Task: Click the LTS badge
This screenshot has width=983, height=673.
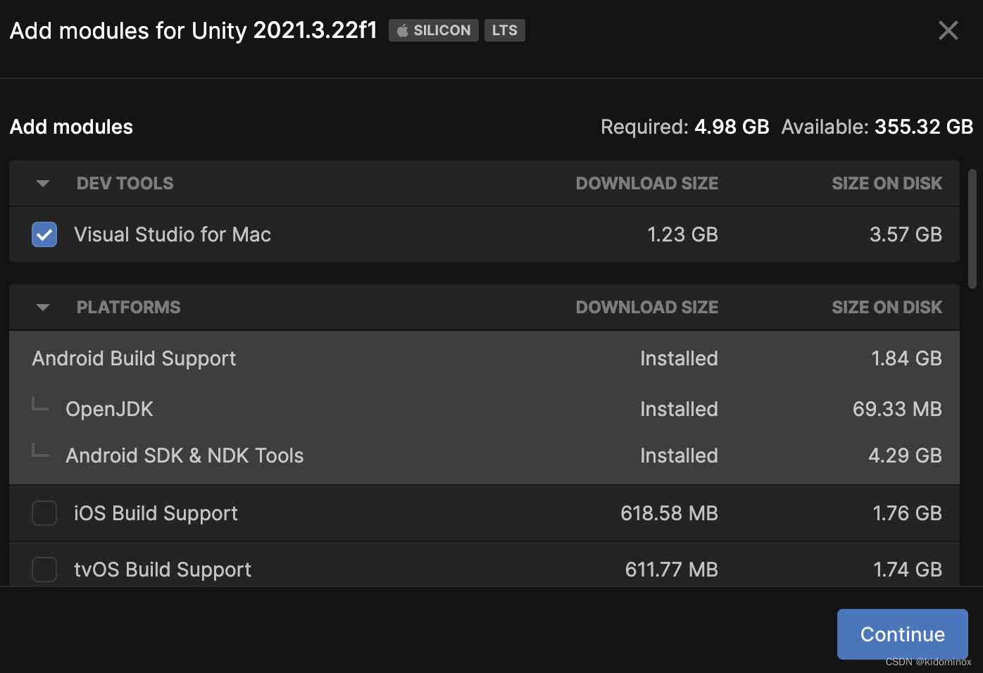Action: tap(505, 30)
